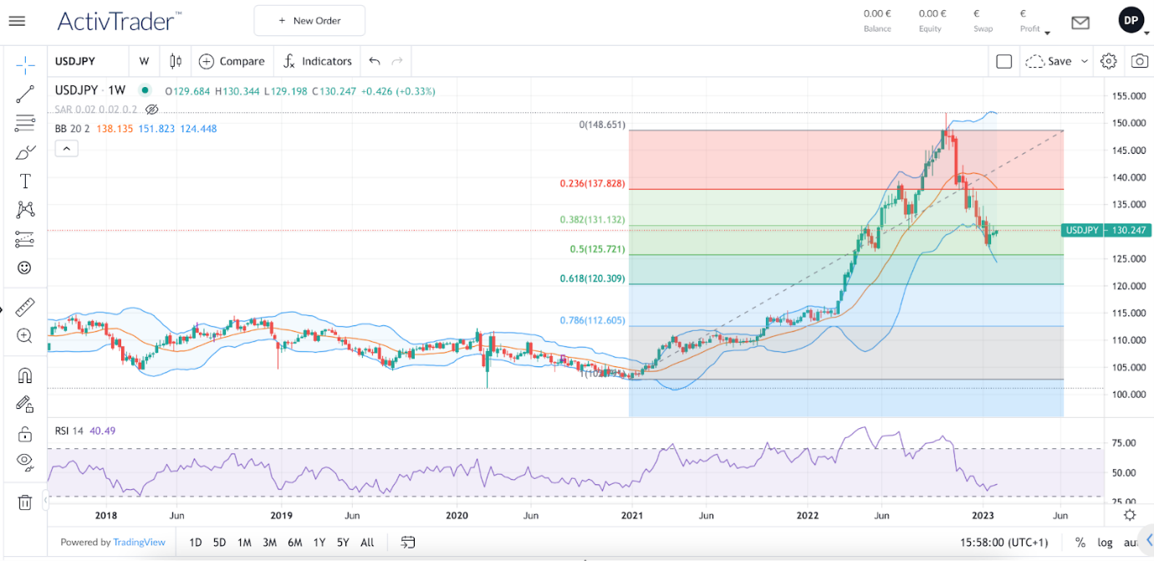Select the measure ruler tool

24,307
